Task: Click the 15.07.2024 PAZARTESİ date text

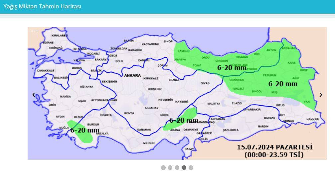Action: coord(275,147)
